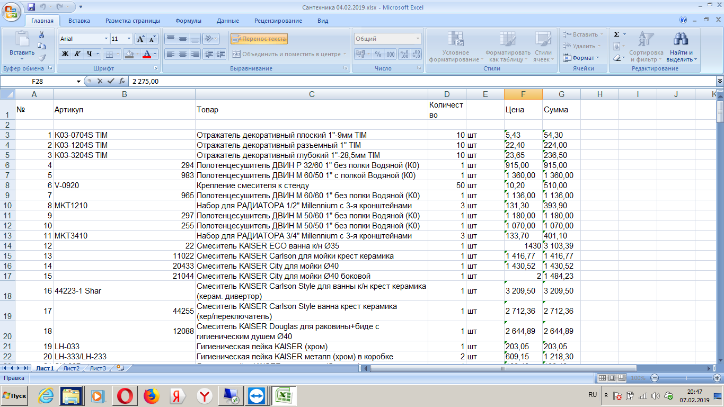Screen dimensions: 724x407
Task: Open Шрифт group dialog launcher
Action: tap(156, 68)
